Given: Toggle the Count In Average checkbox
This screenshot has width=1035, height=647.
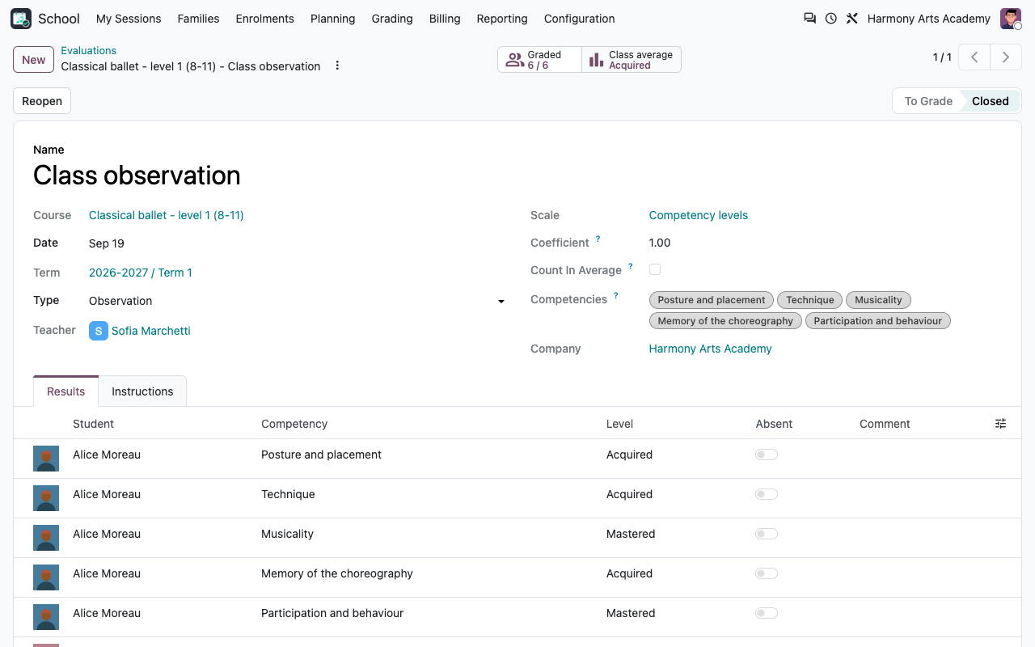Looking at the screenshot, I should [x=655, y=269].
